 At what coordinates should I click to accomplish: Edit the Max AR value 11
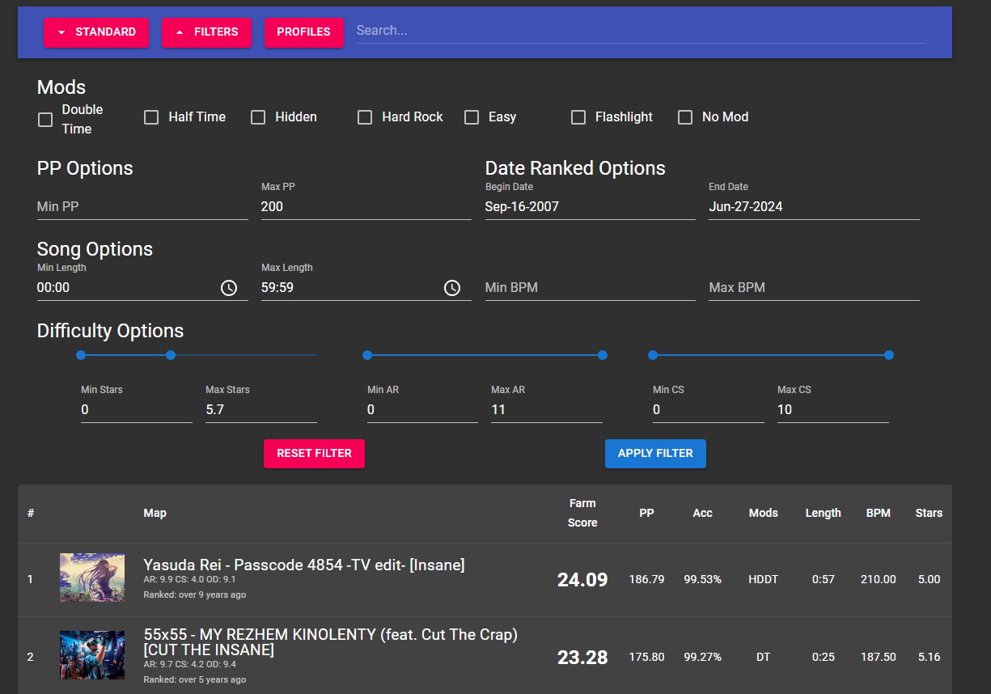pyautogui.click(x=547, y=410)
